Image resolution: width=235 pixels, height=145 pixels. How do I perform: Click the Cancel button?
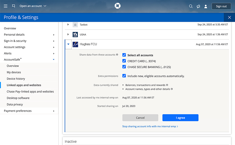coord(140,118)
